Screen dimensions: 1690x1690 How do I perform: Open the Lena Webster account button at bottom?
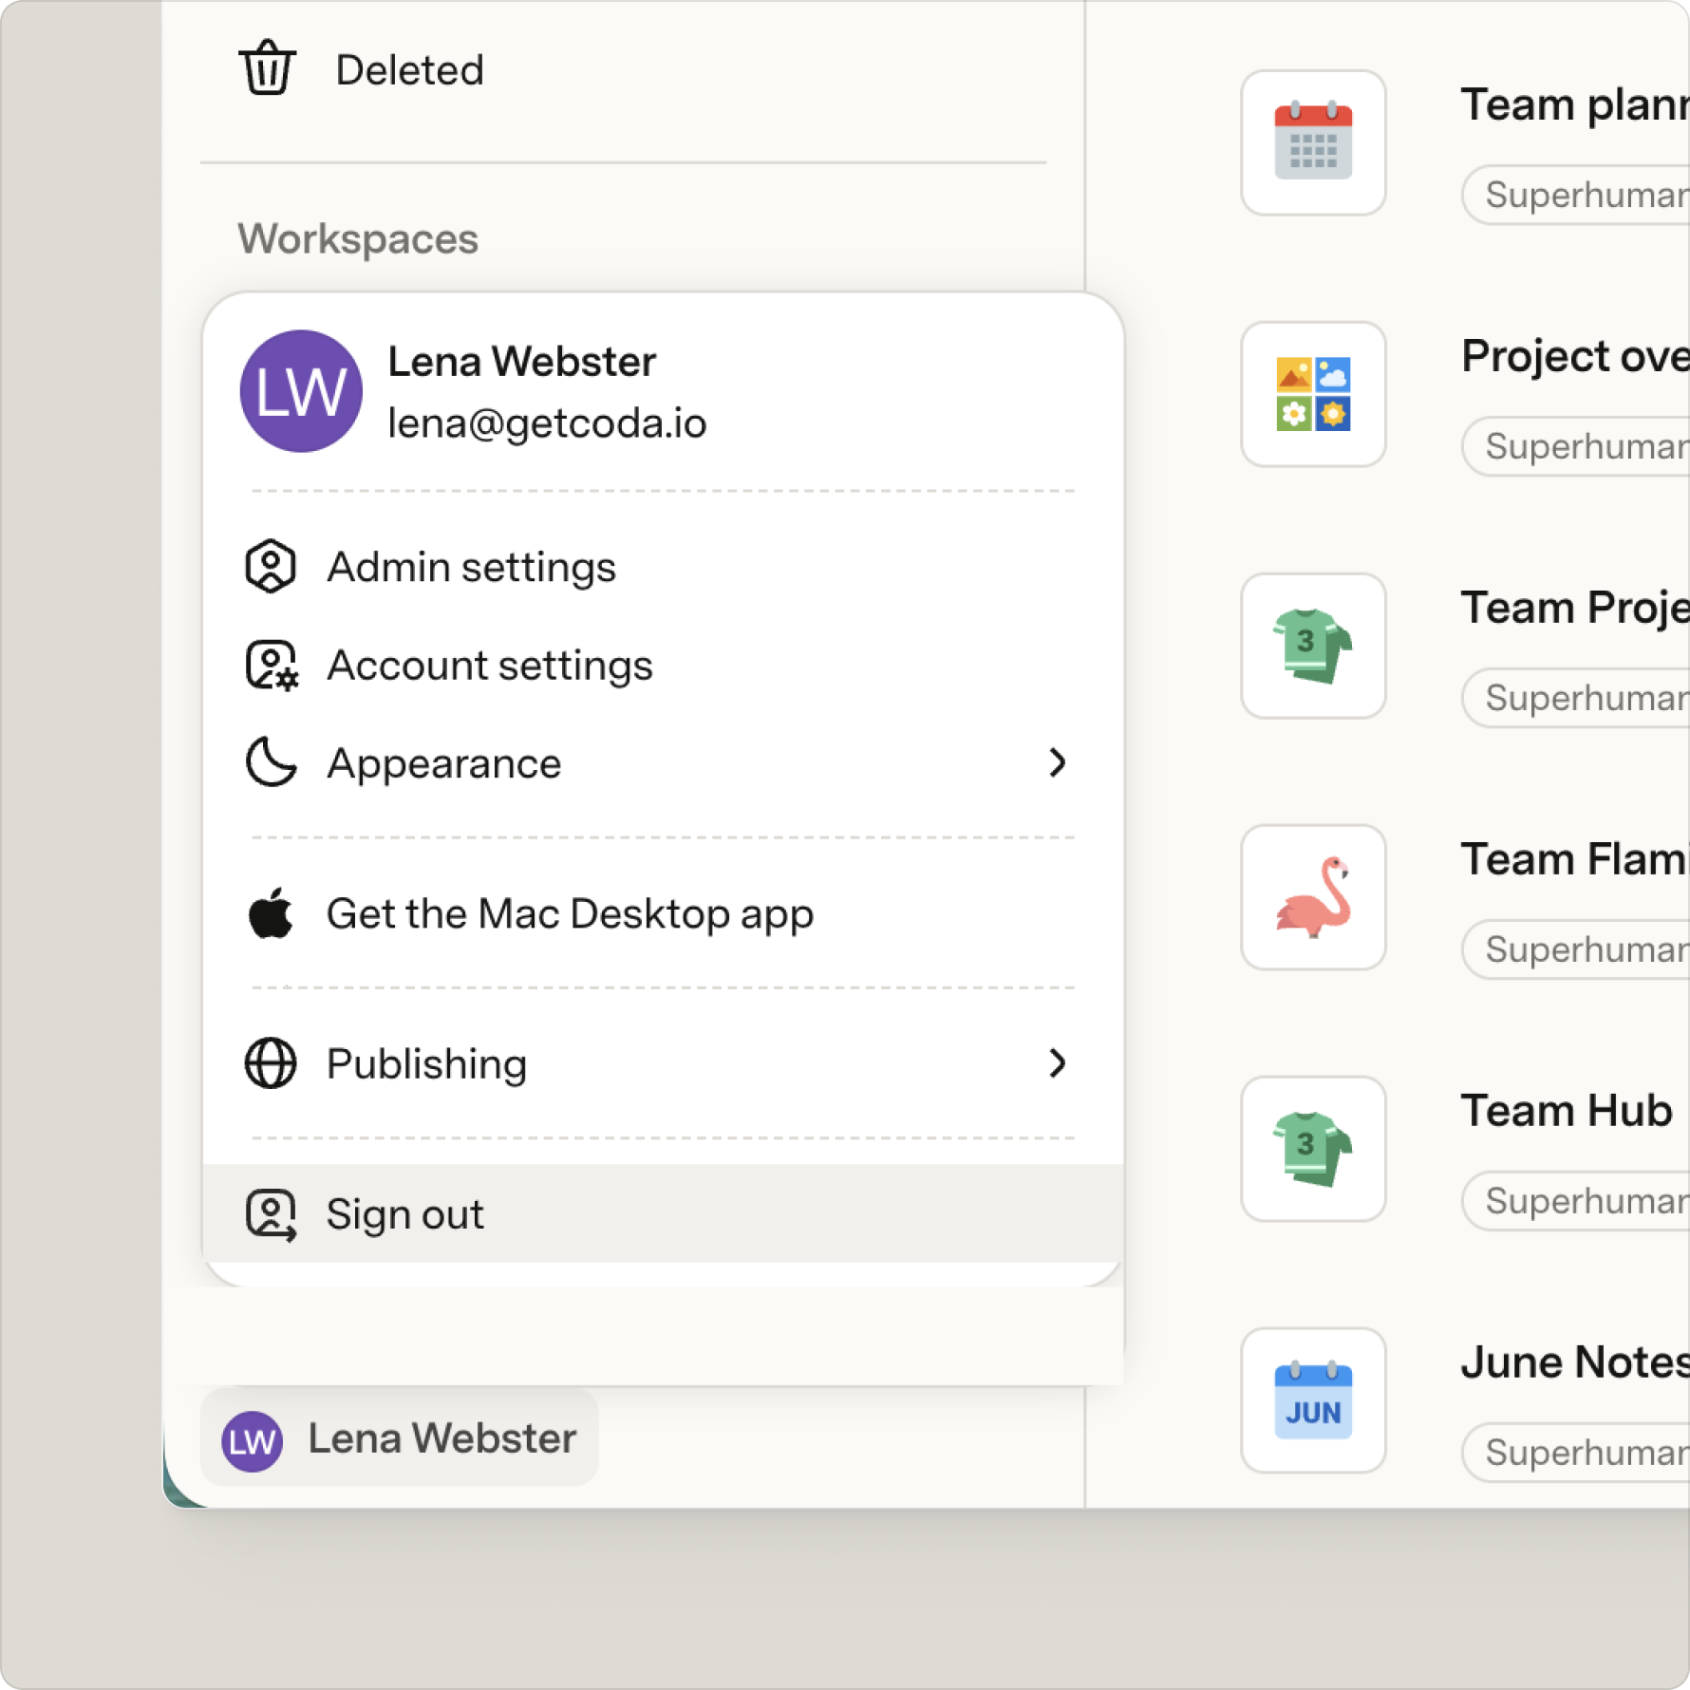tap(400, 1438)
